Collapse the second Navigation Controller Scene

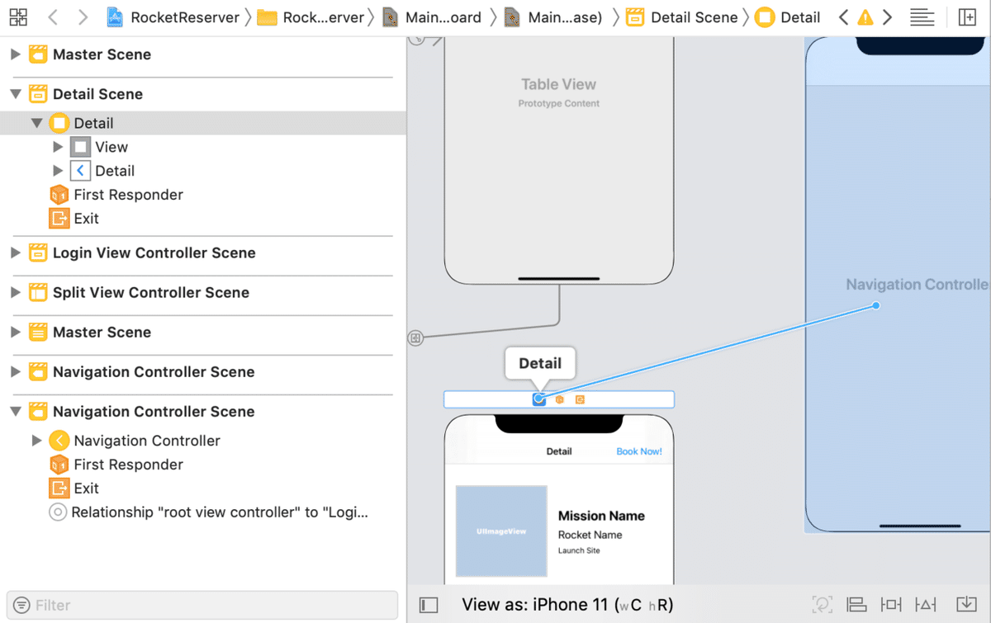tap(15, 411)
